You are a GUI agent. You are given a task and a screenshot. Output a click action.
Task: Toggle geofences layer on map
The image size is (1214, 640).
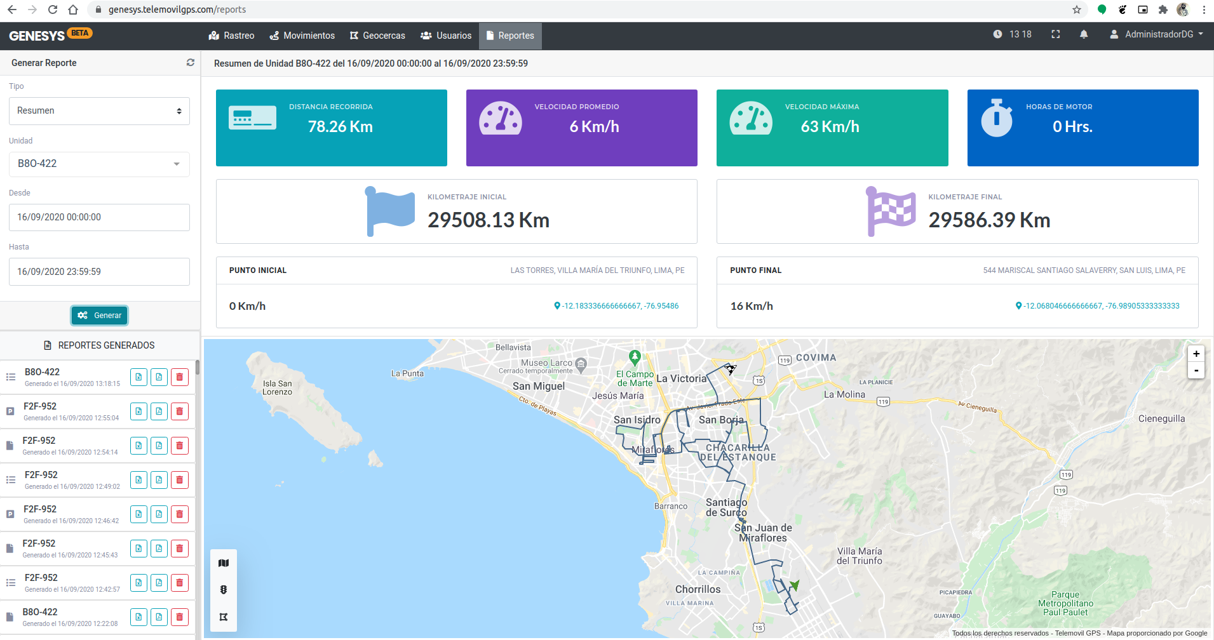224,617
